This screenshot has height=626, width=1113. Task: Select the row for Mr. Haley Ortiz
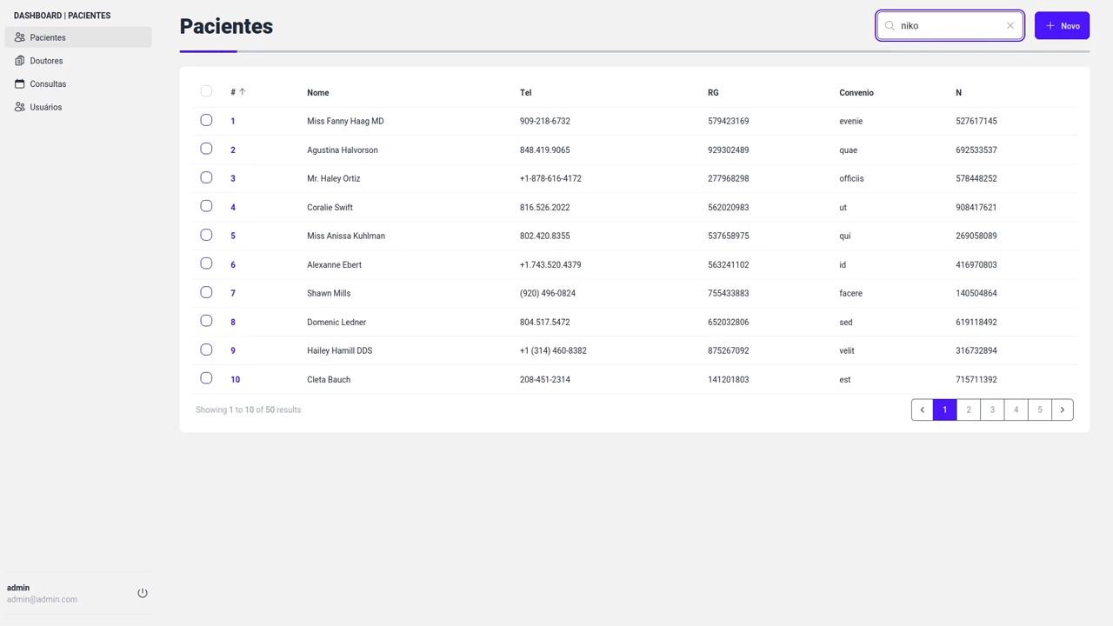[206, 177]
